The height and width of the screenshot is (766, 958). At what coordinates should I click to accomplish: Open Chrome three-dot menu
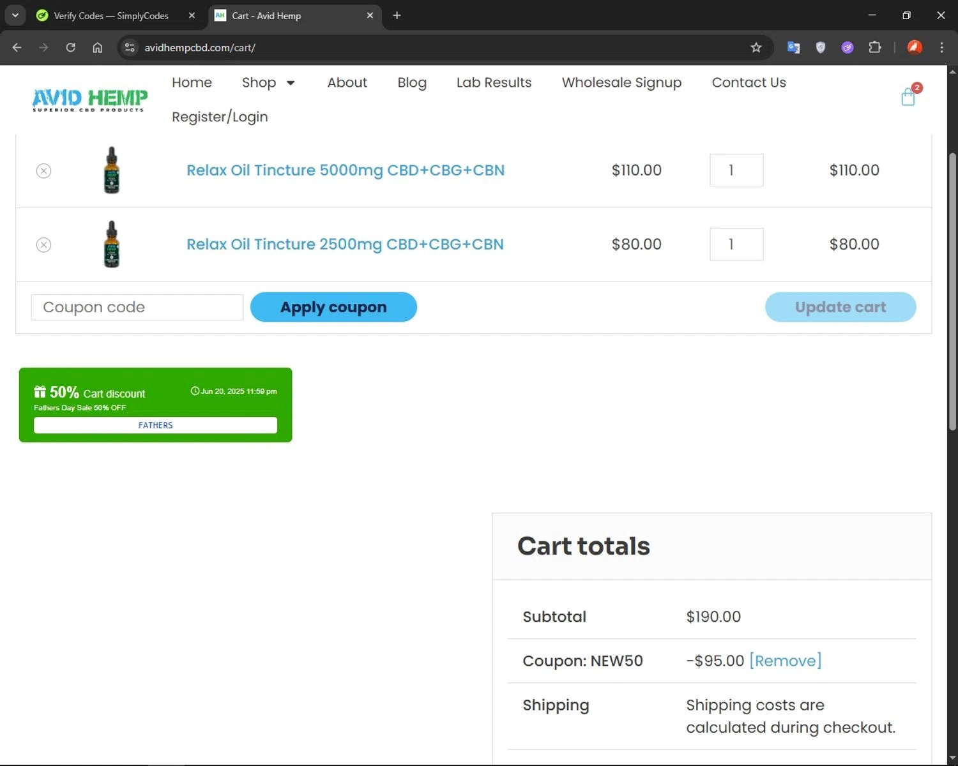[941, 47]
